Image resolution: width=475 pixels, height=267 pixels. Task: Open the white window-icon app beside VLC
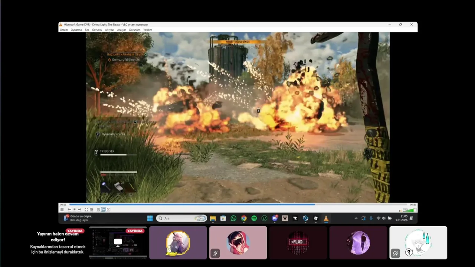pos(316,218)
